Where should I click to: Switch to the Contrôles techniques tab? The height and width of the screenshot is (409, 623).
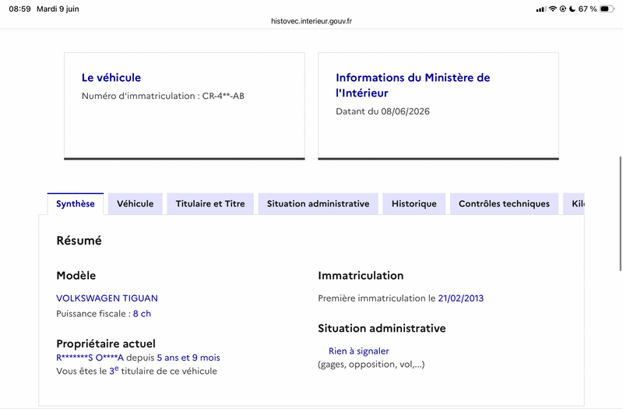tap(504, 204)
